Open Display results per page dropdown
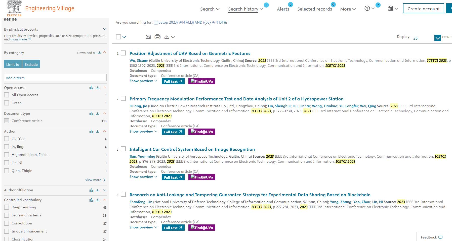The image size is (452, 241). click(437, 38)
